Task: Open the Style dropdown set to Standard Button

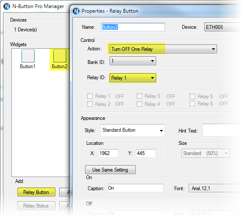Action: coord(132,130)
